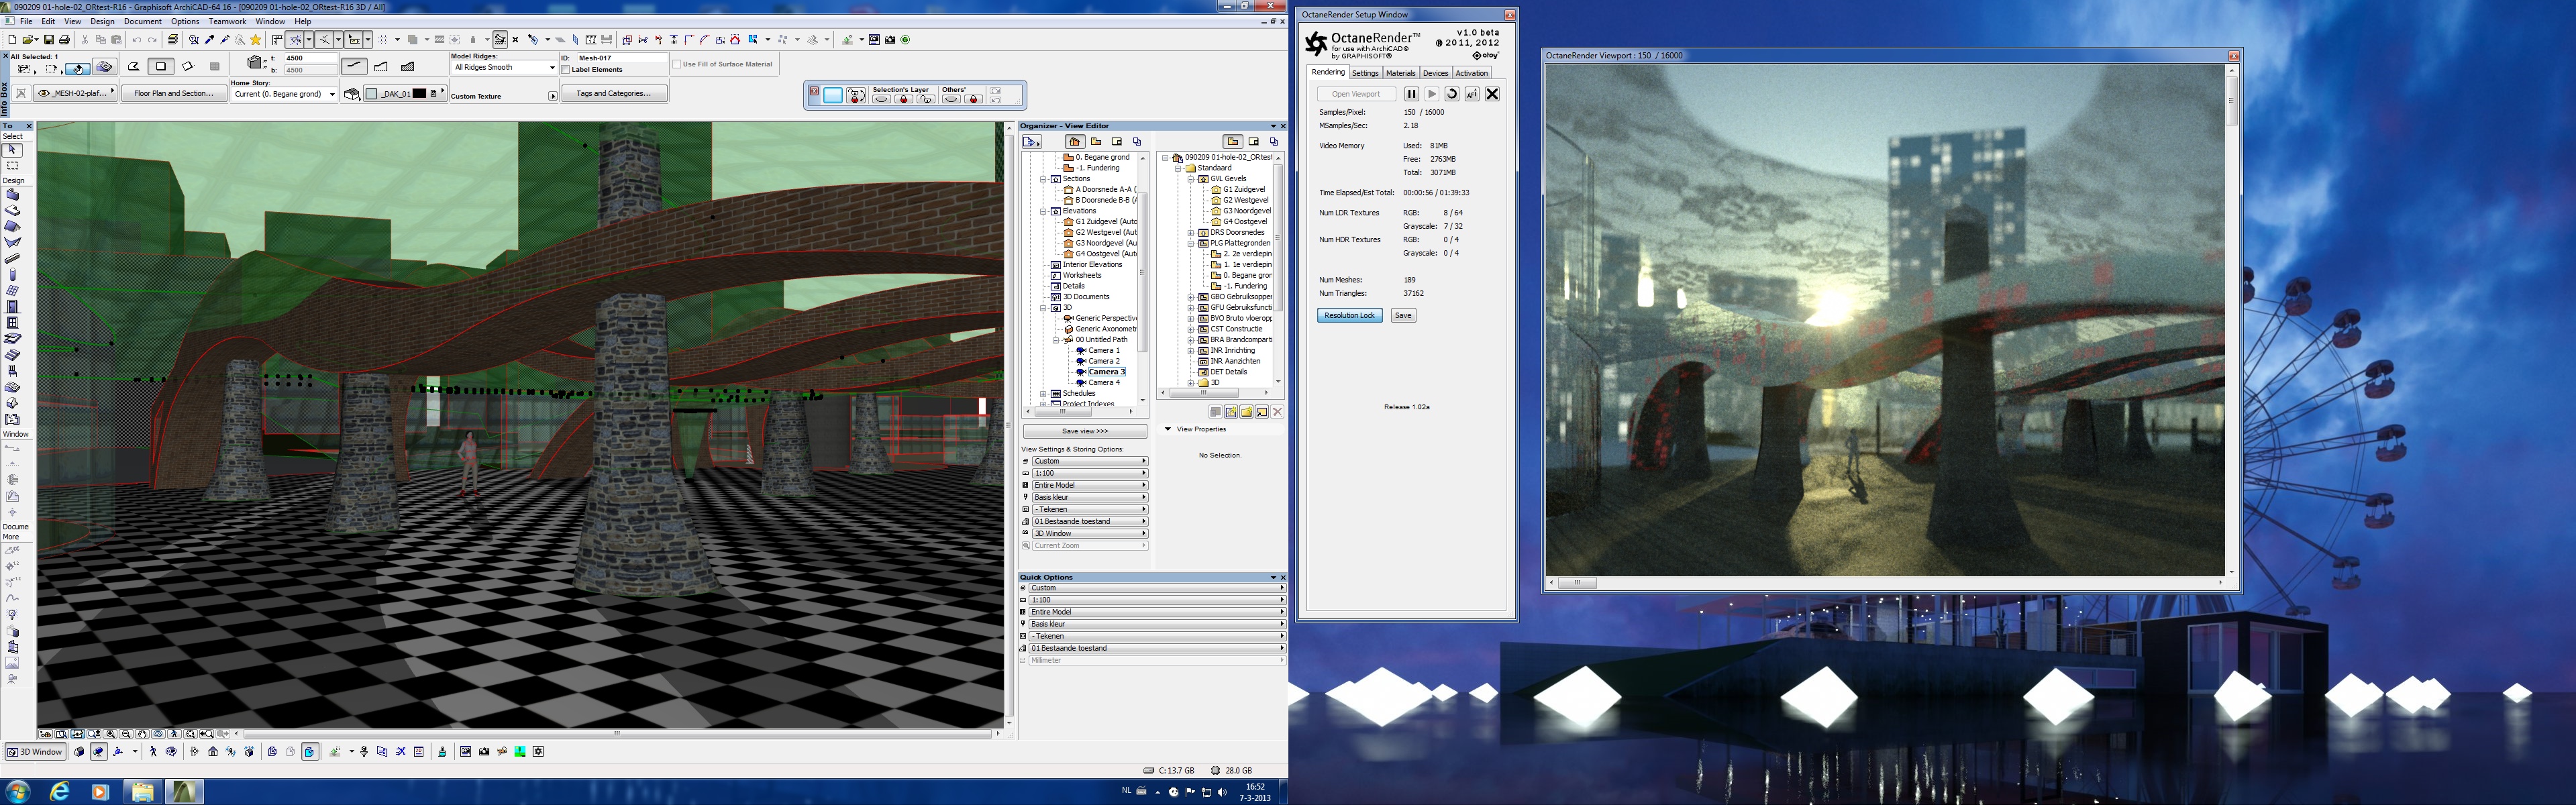
Task: Toggle the Label Elements checkbox
Action: click(x=566, y=70)
